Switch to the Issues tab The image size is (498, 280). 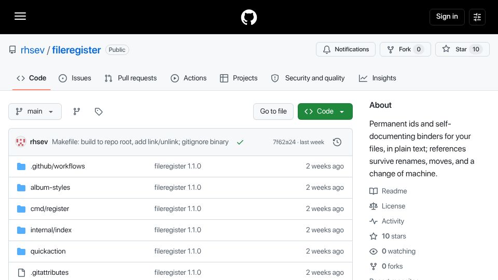tap(75, 78)
